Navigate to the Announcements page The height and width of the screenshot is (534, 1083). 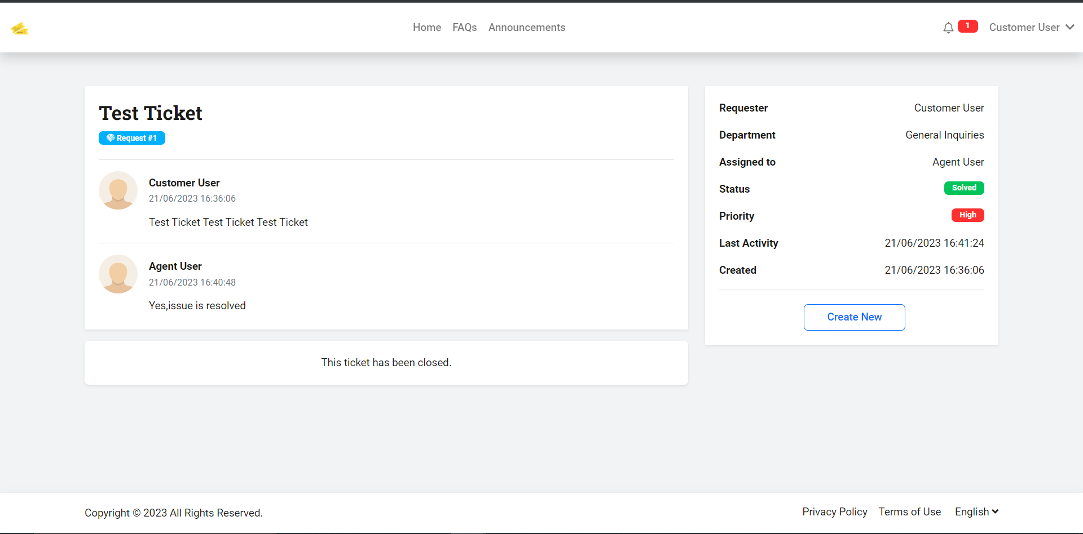pos(526,27)
